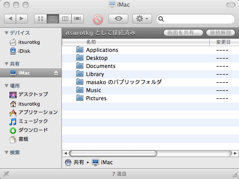Screen dimensions: 239x179
Task: Open デスクトップ in the sidebar
Action: 30,94
